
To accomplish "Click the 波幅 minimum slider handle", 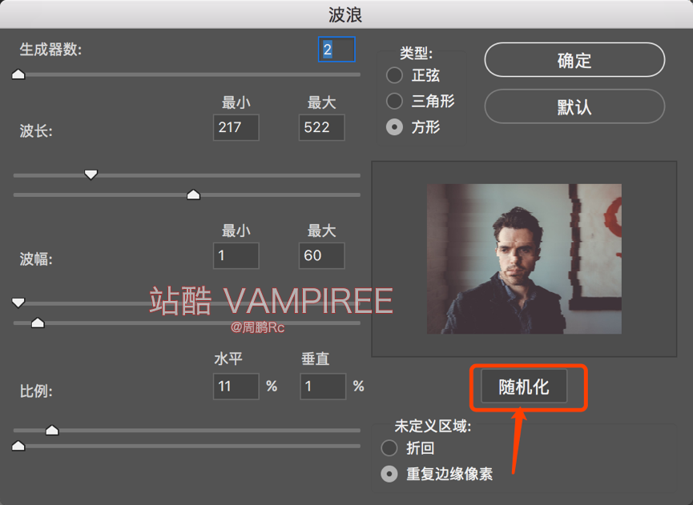I will pos(18,303).
